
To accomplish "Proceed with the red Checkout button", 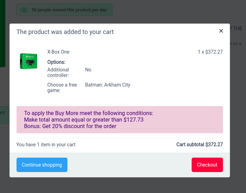I will pos(207,165).
